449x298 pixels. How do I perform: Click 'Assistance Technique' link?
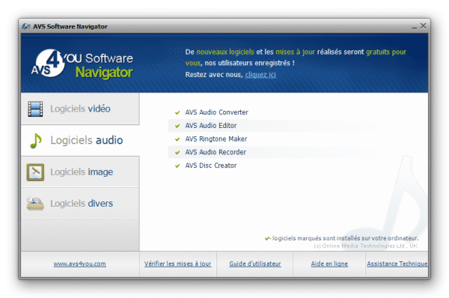tap(397, 264)
